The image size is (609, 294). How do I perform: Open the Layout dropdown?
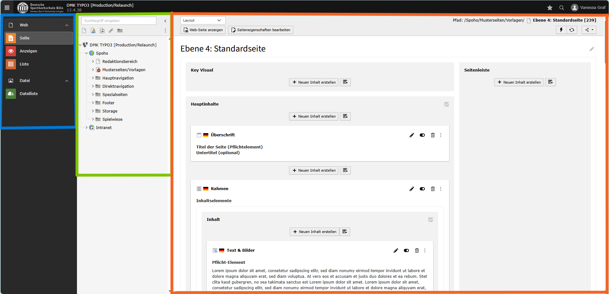tap(203, 20)
